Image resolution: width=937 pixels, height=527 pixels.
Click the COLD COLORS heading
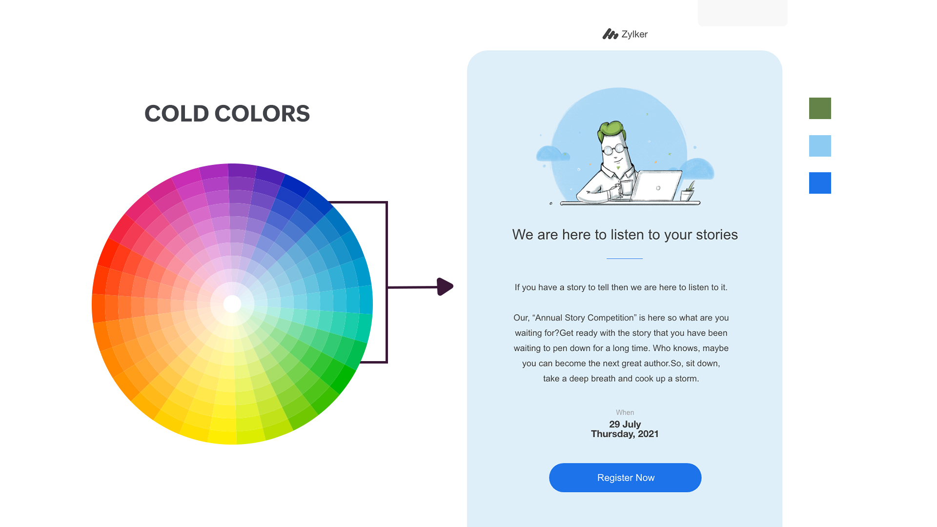tap(227, 114)
